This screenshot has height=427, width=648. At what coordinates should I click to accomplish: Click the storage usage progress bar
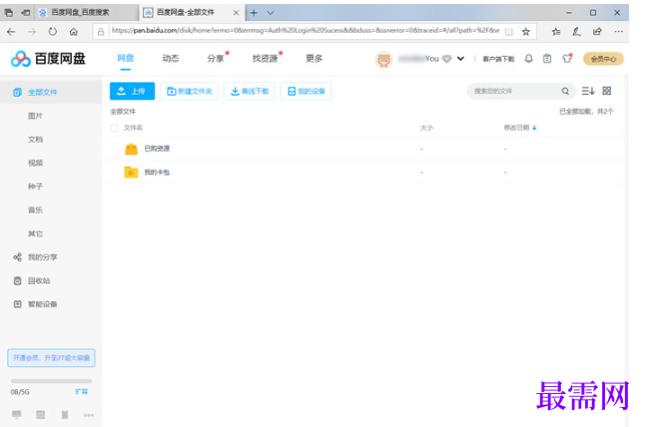point(50,380)
